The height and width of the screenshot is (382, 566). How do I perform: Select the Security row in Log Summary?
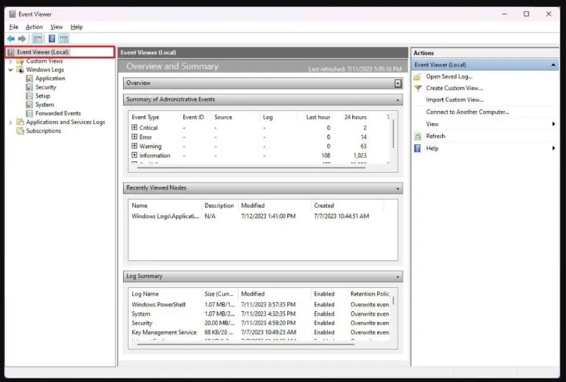260,323
